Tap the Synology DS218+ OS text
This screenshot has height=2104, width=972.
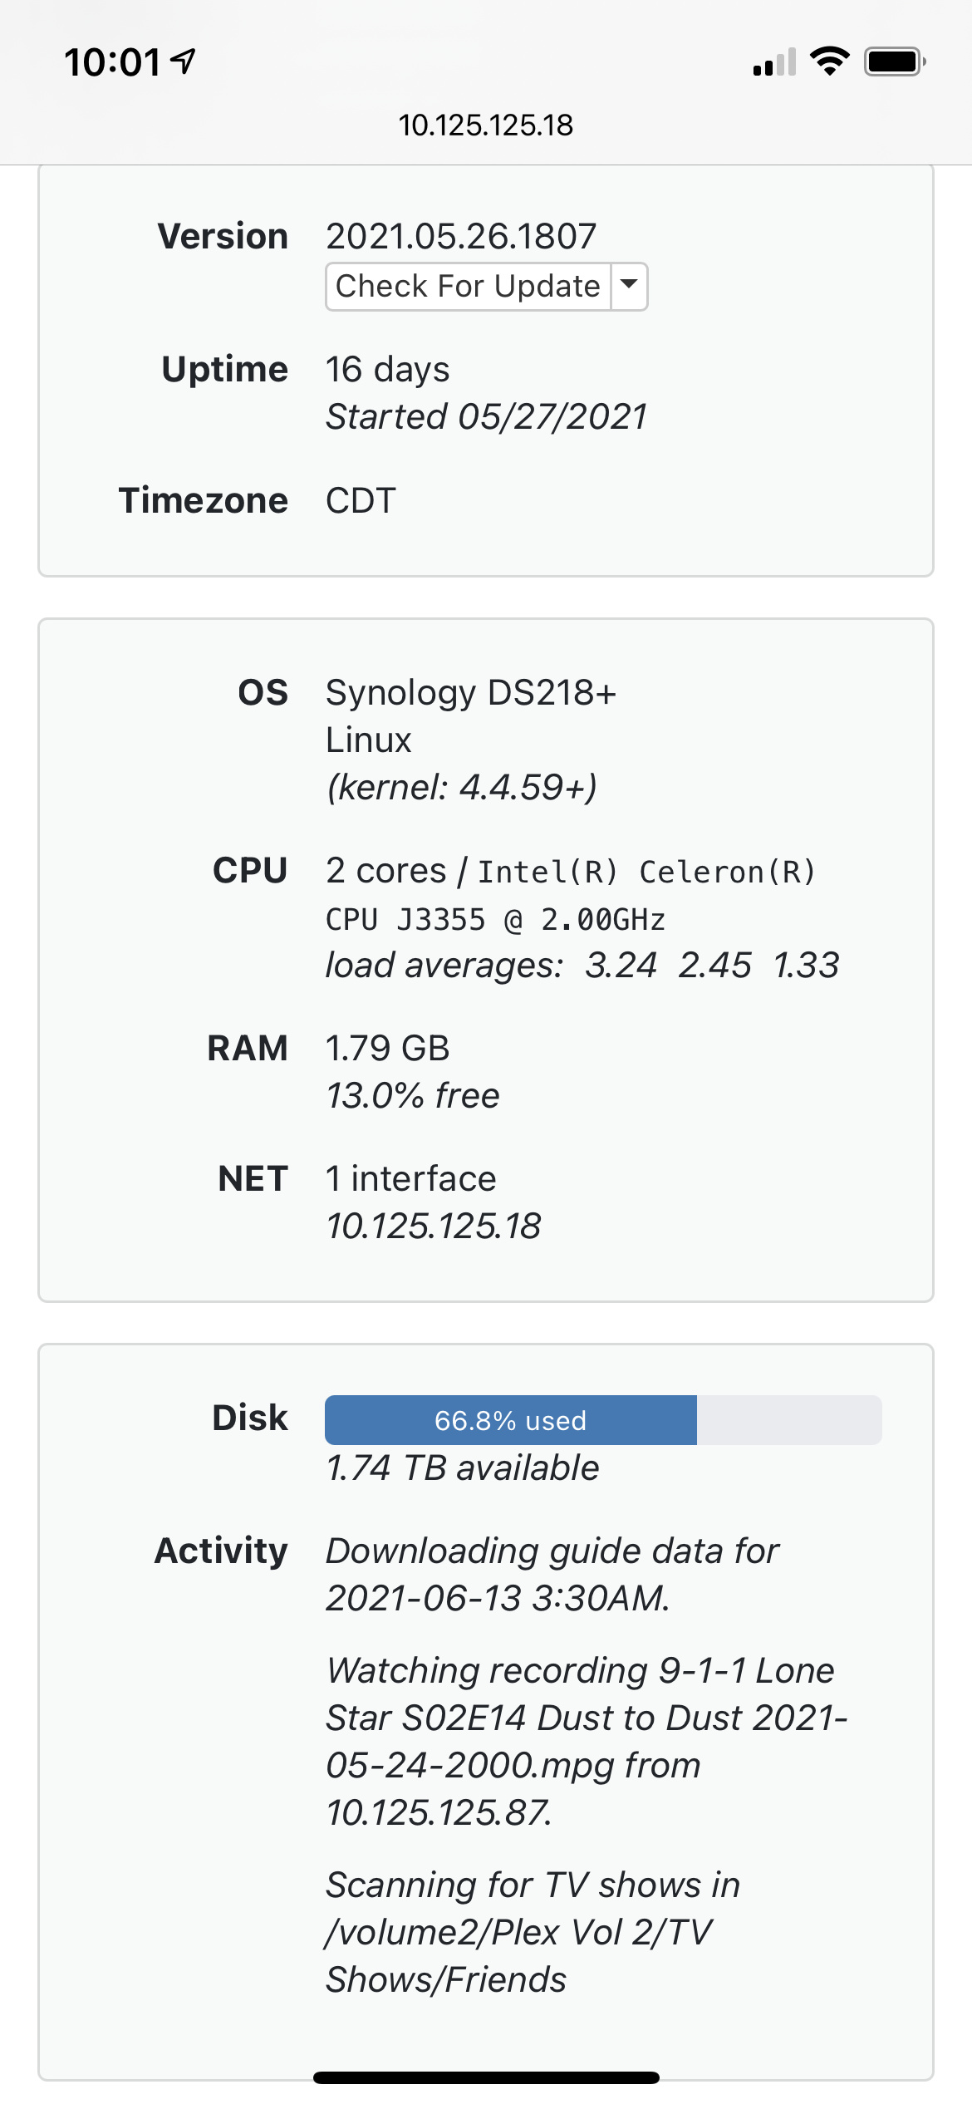tap(470, 693)
